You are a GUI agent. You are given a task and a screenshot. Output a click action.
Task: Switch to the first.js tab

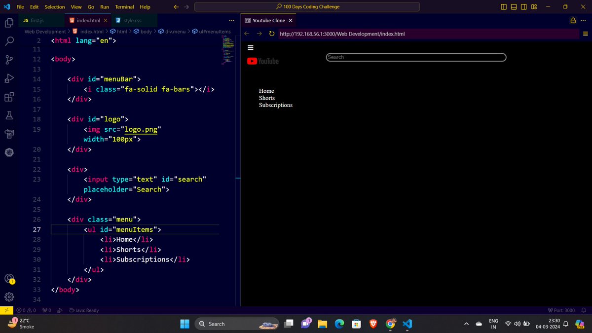point(41,20)
